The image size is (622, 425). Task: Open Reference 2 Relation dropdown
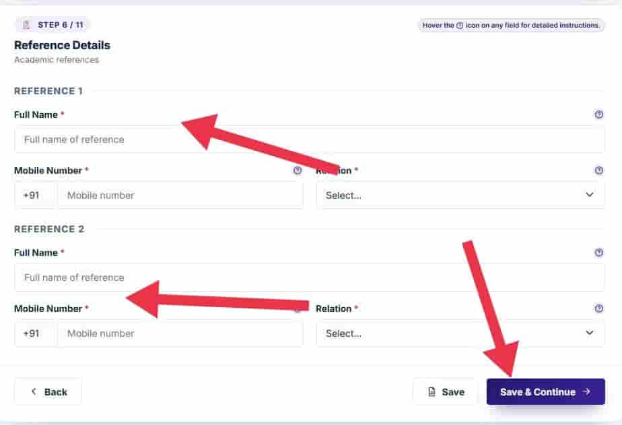(x=460, y=333)
